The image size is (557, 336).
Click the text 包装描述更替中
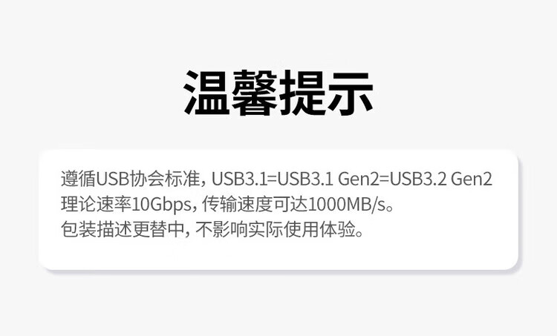122,229
